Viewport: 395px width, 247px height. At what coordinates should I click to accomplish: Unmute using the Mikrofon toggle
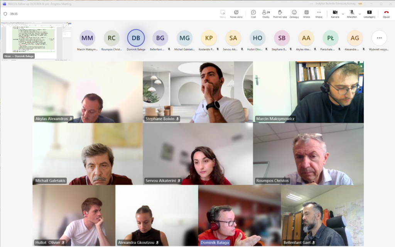point(352,14)
